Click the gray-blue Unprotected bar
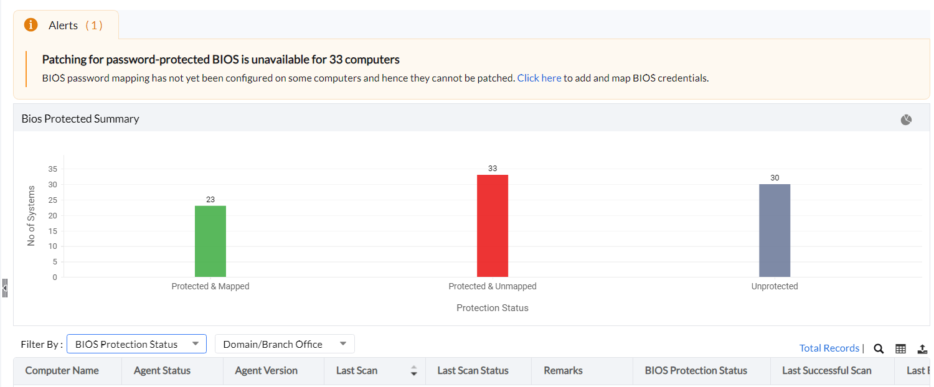This screenshot has height=387, width=934. tap(775, 230)
